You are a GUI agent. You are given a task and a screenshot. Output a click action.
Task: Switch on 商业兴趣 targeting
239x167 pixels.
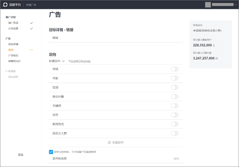click(x=174, y=97)
